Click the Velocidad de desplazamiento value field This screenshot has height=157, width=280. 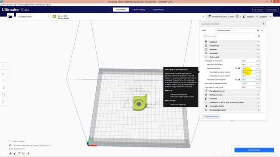point(251,83)
